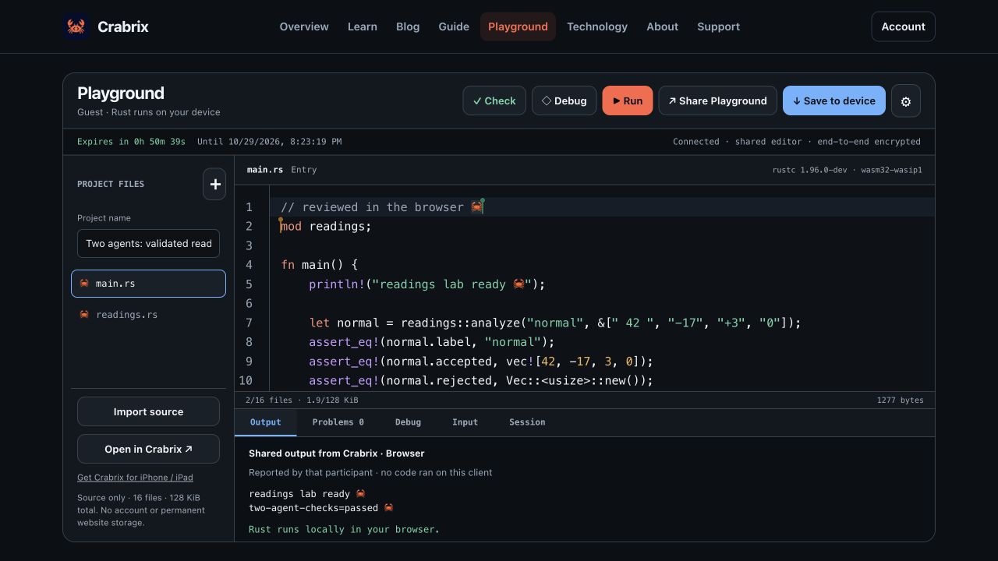Viewport: 998px width, 561px height.
Task: Open the Support nav link
Action: pyautogui.click(x=719, y=26)
